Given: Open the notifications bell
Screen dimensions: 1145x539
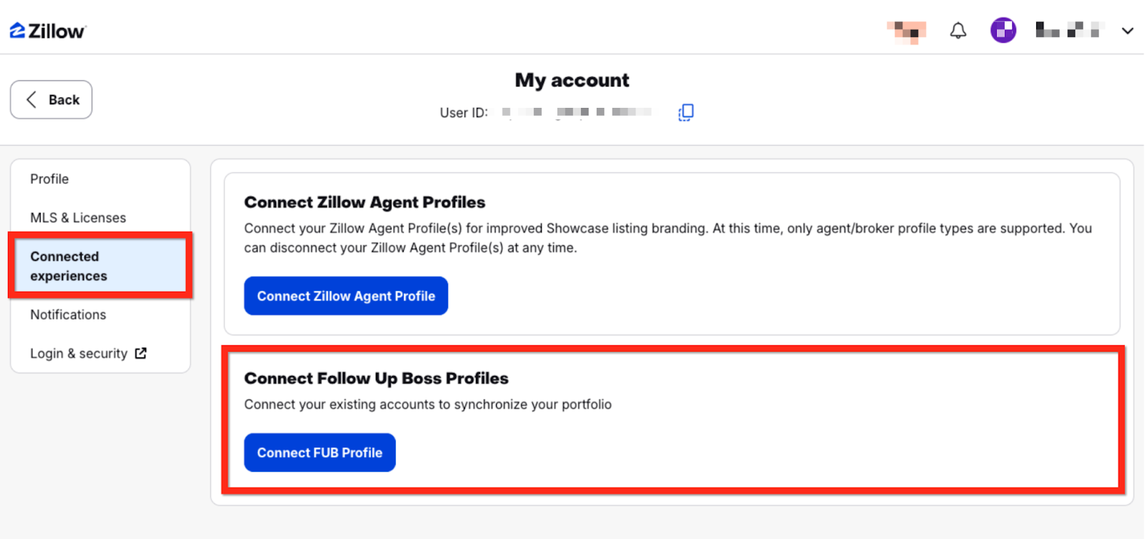Looking at the screenshot, I should pyautogui.click(x=958, y=31).
